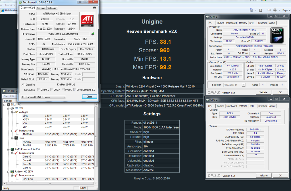Select the GPU Core temperature row
The height and width of the screenshot is (191, 291).
(x=58, y=179)
